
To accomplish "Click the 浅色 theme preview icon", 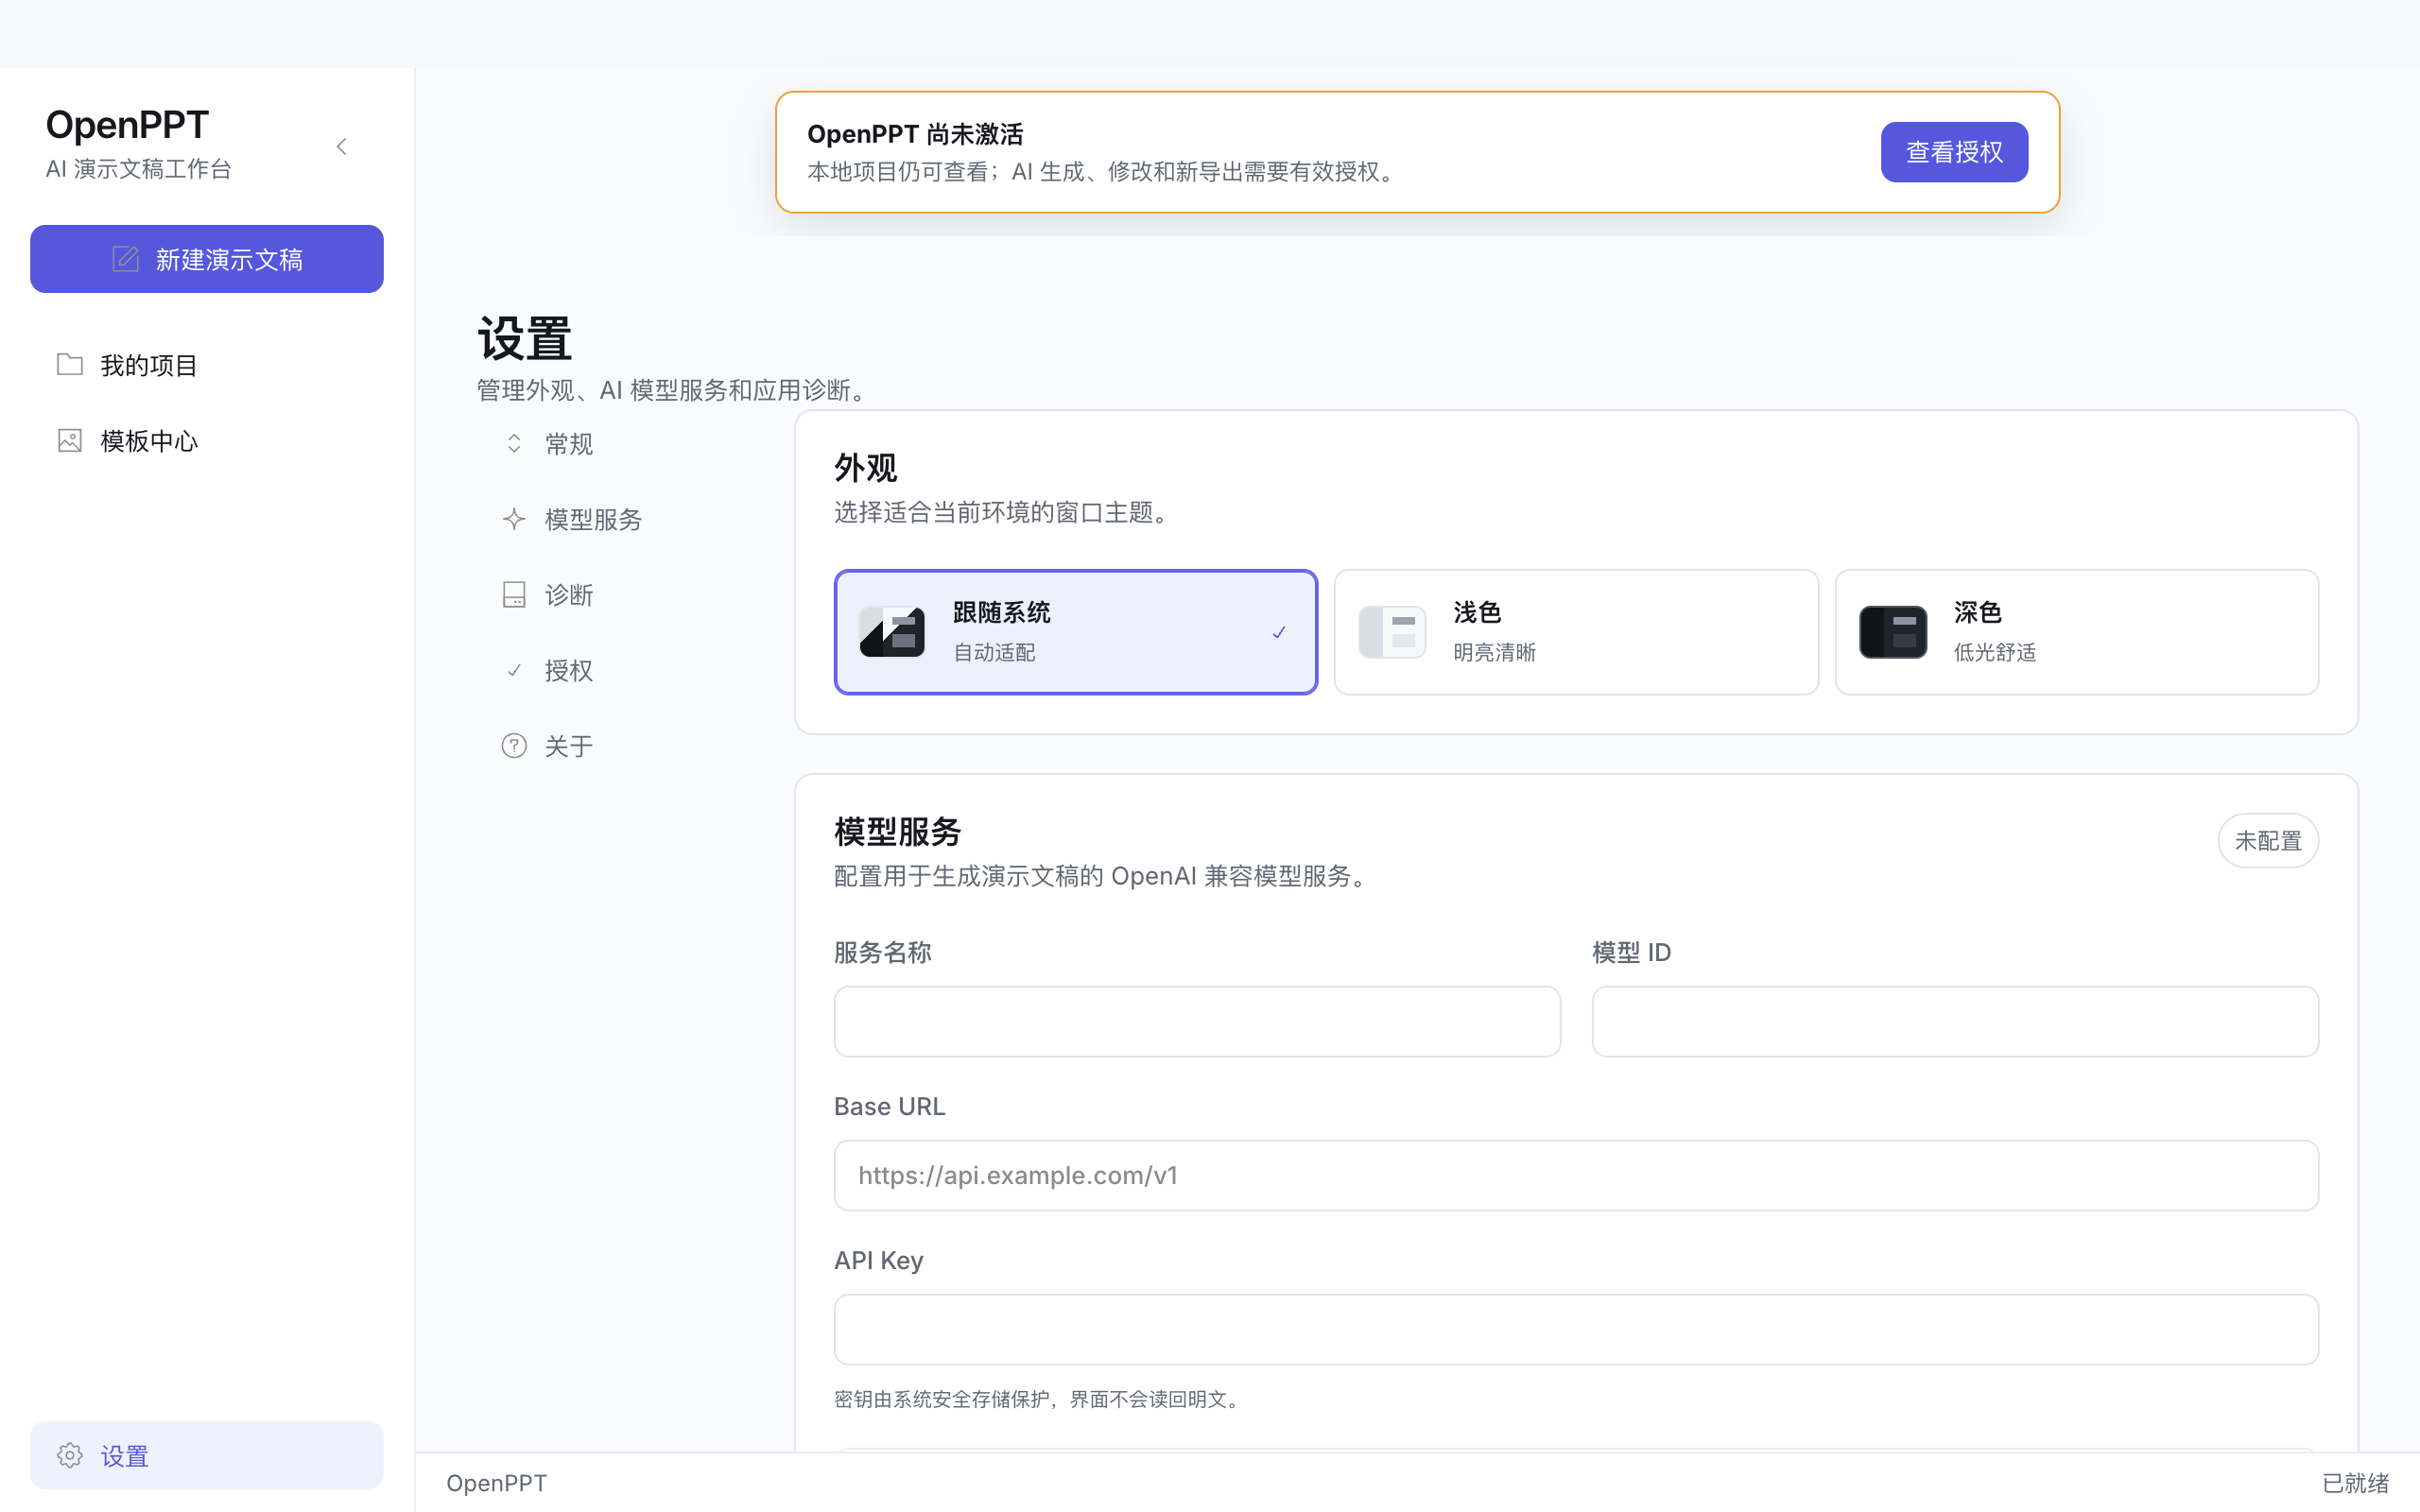I will click(1392, 632).
